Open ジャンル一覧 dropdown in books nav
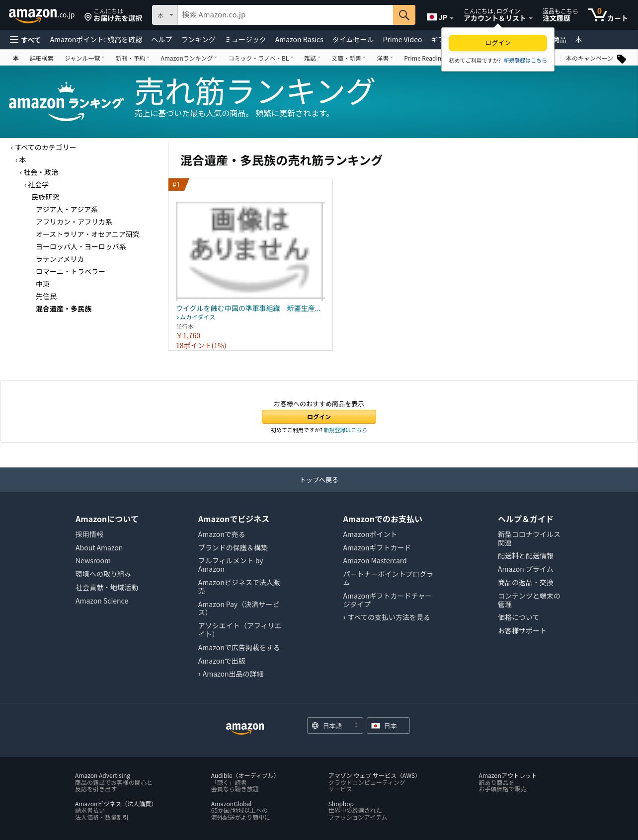 point(84,58)
